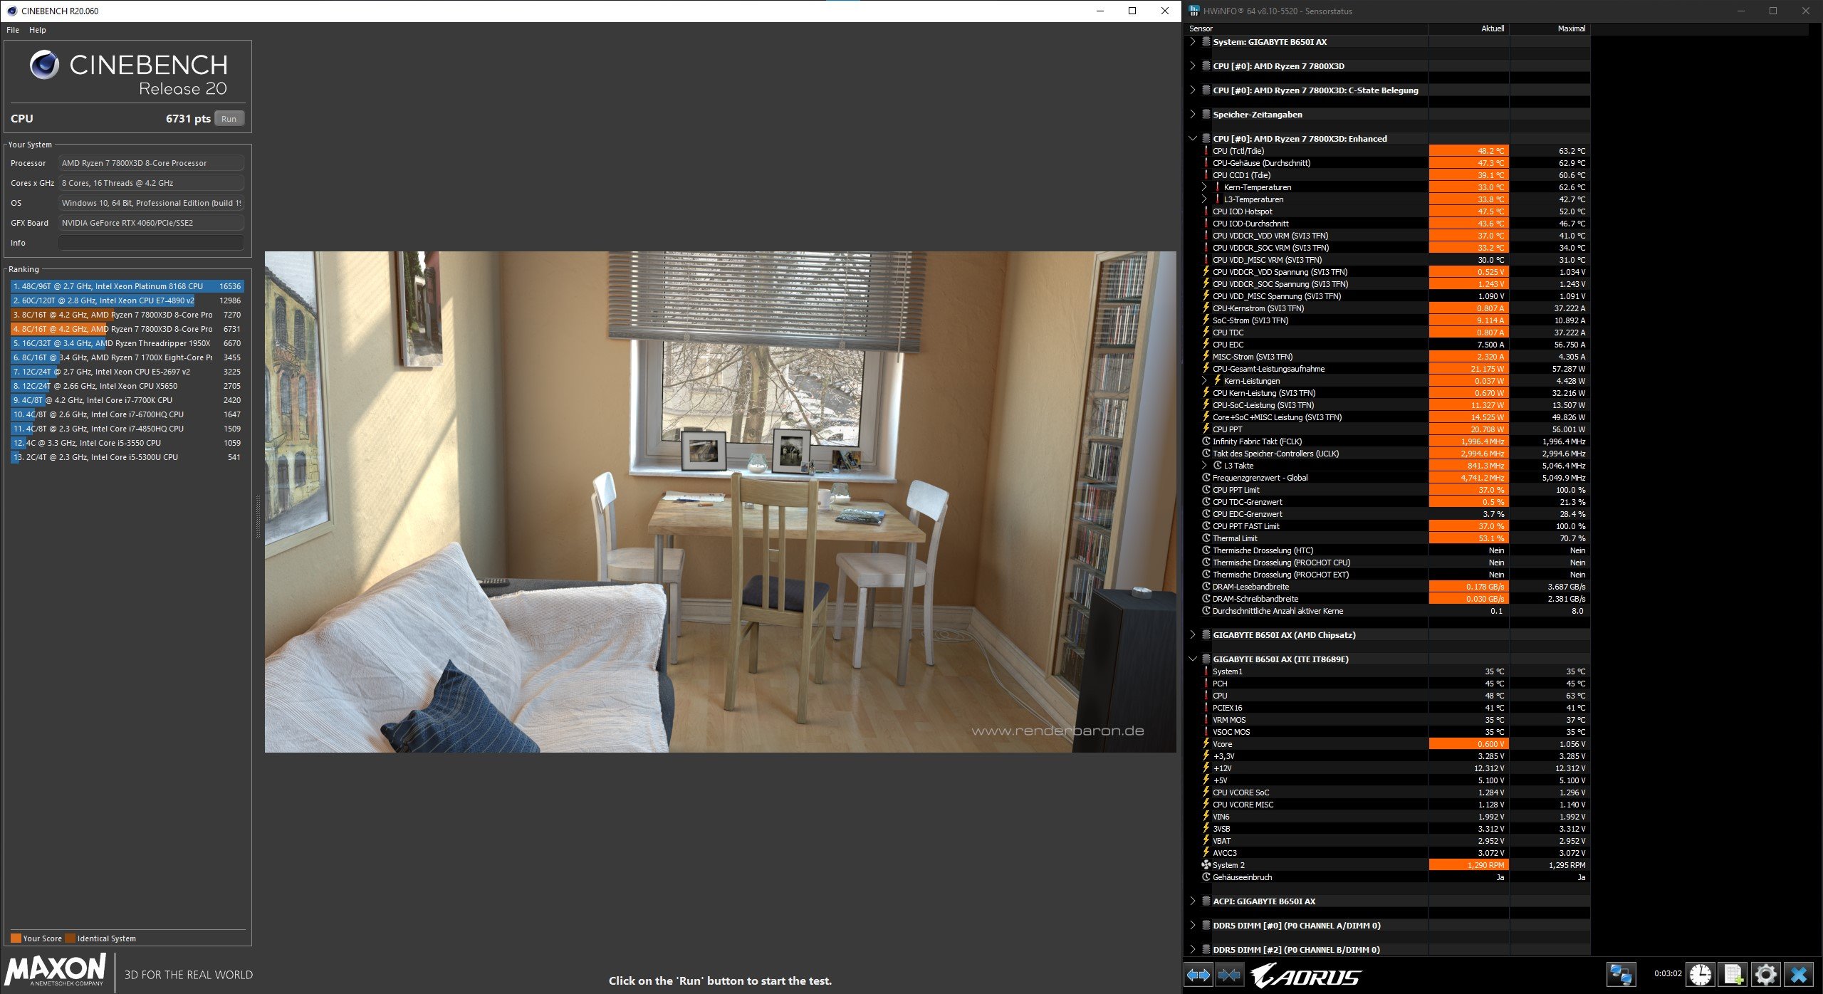Start logging with the sheet plus icon

click(1733, 974)
